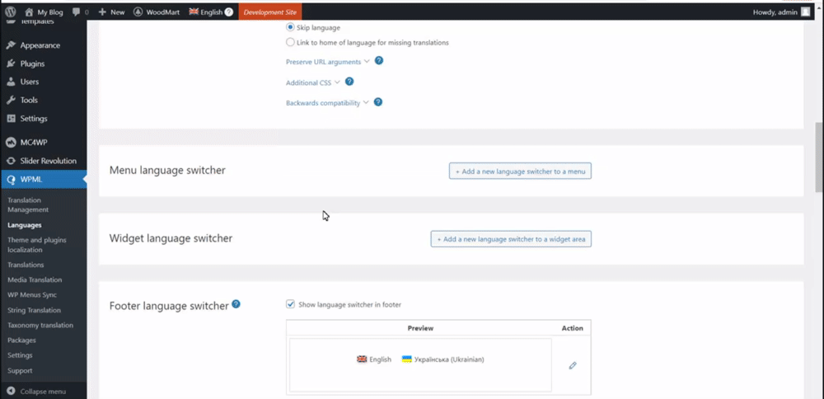Image resolution: width=824 pixels, height=399 pixels.
Task: Click help icon for Additional CSS
Action: [349, 82]
